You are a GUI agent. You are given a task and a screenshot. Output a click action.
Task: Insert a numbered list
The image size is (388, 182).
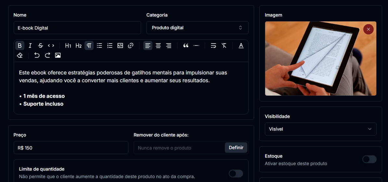click(110, 45)
